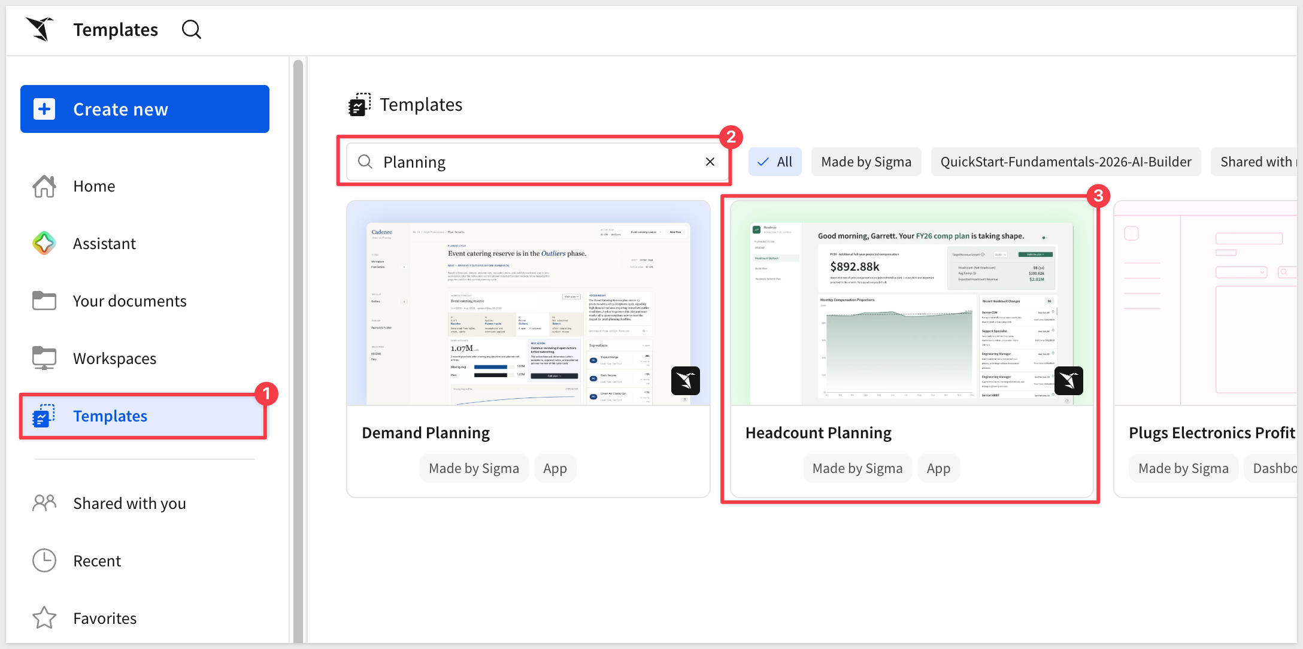This screenshot has width=1303, height=649.
Task: Open the Headcount Planning template card
Action: [x=911, y=349]
